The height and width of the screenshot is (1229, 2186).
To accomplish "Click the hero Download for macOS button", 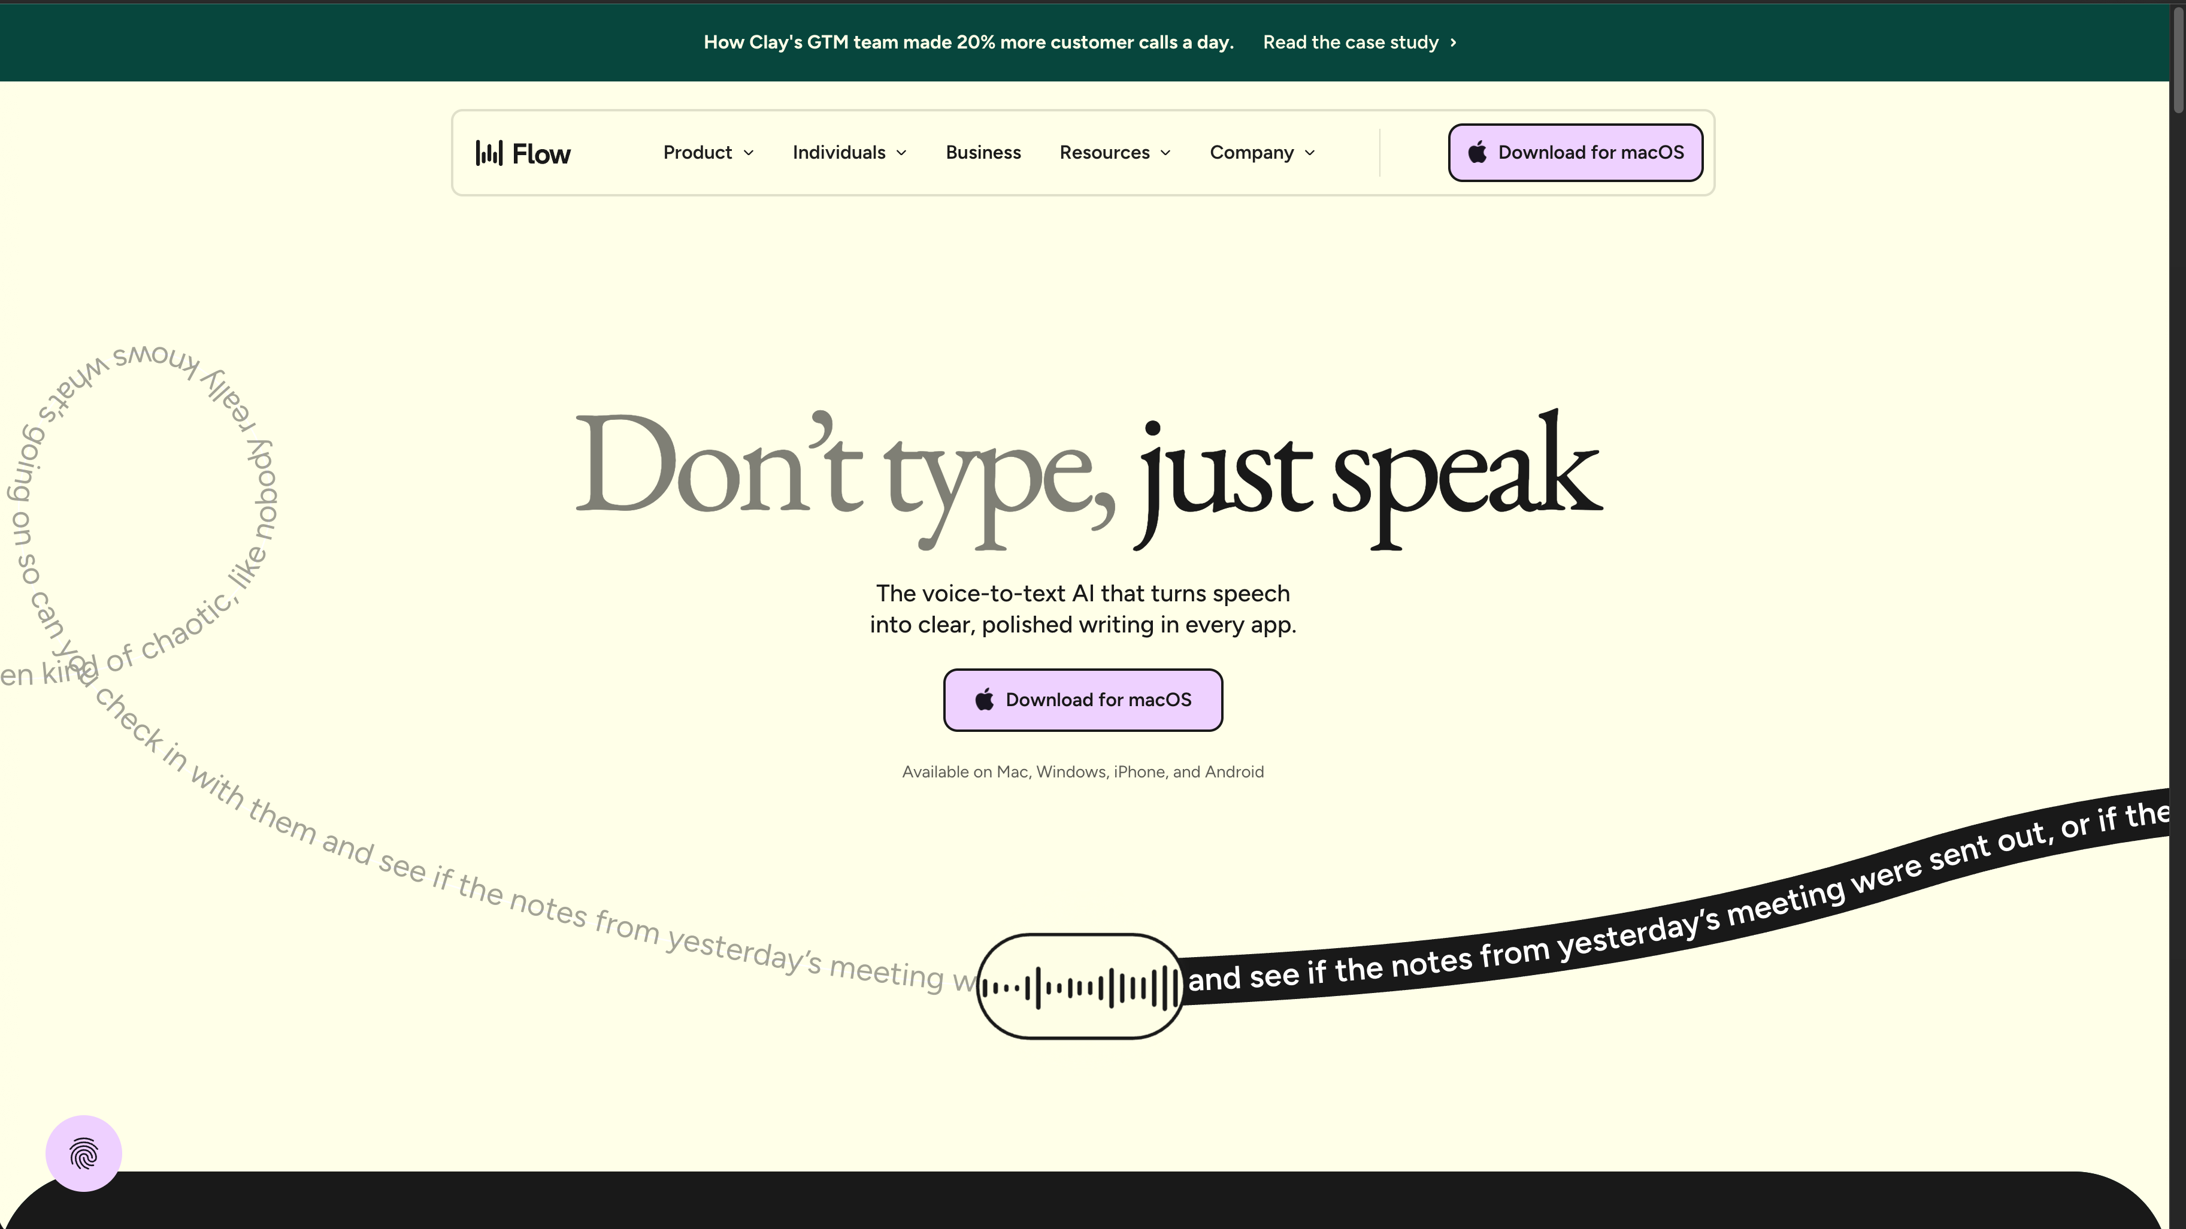I will pos(1083,700).
